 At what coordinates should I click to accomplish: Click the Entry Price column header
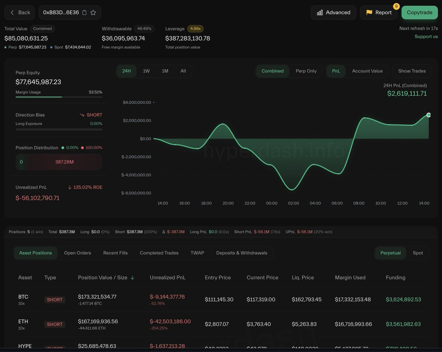click(218, 278)
